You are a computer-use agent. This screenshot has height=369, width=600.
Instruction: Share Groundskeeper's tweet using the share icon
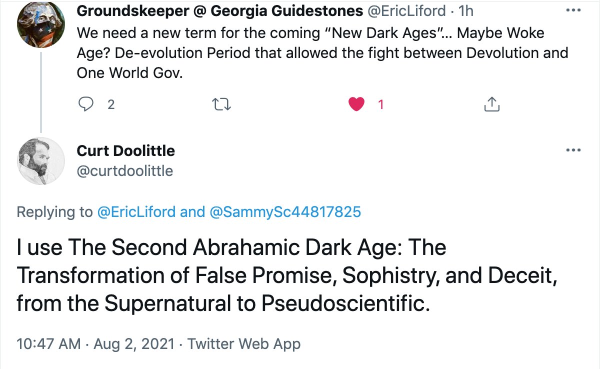tap(492, 104)
